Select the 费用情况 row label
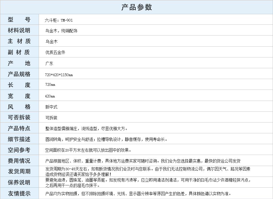273x199 pixels. pos(19,161)
